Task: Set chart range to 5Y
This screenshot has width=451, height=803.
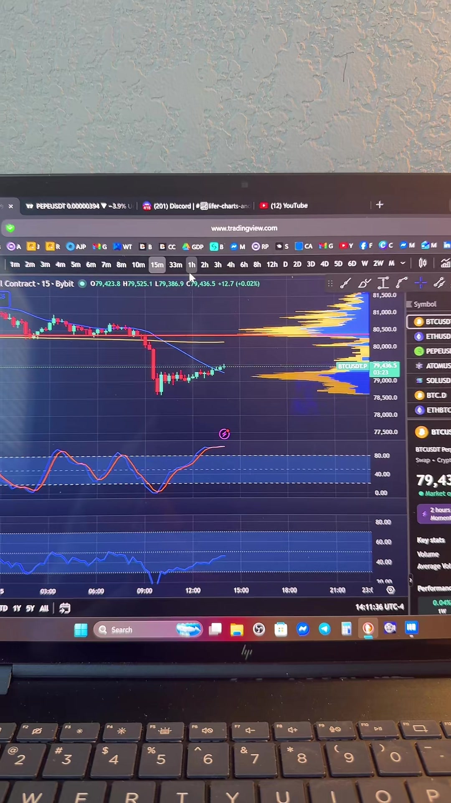Action: coord(30,609)
